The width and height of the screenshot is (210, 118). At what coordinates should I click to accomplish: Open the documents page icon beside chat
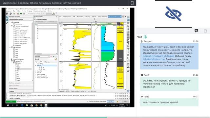pyautogui.click(x=205, y=30)
